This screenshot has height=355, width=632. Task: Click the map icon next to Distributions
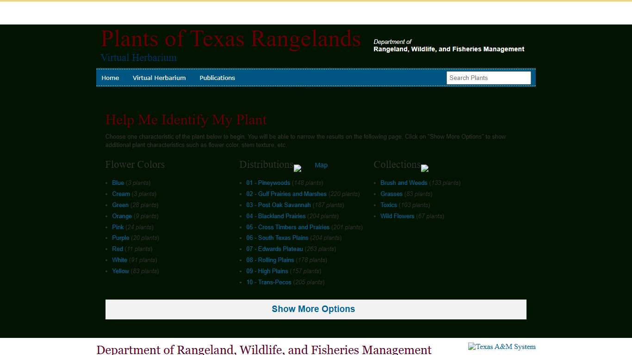pyautogui.click(x=297, y=168)
